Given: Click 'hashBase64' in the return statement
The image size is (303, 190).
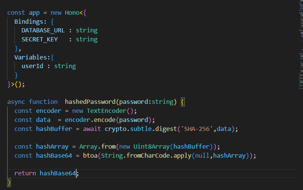Looking at the screenshot, I should (x=57, y=173).
